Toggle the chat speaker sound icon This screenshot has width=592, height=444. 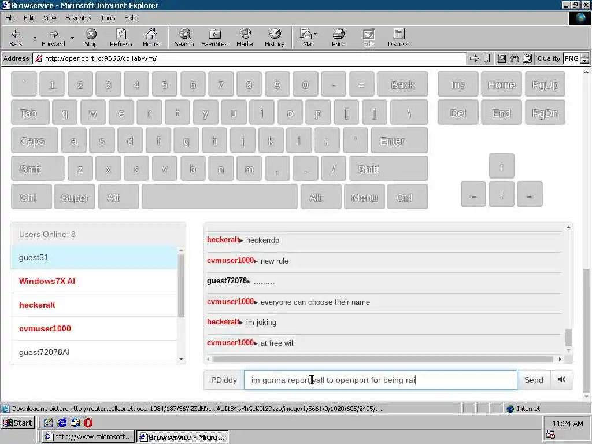[x=561, y=379]
